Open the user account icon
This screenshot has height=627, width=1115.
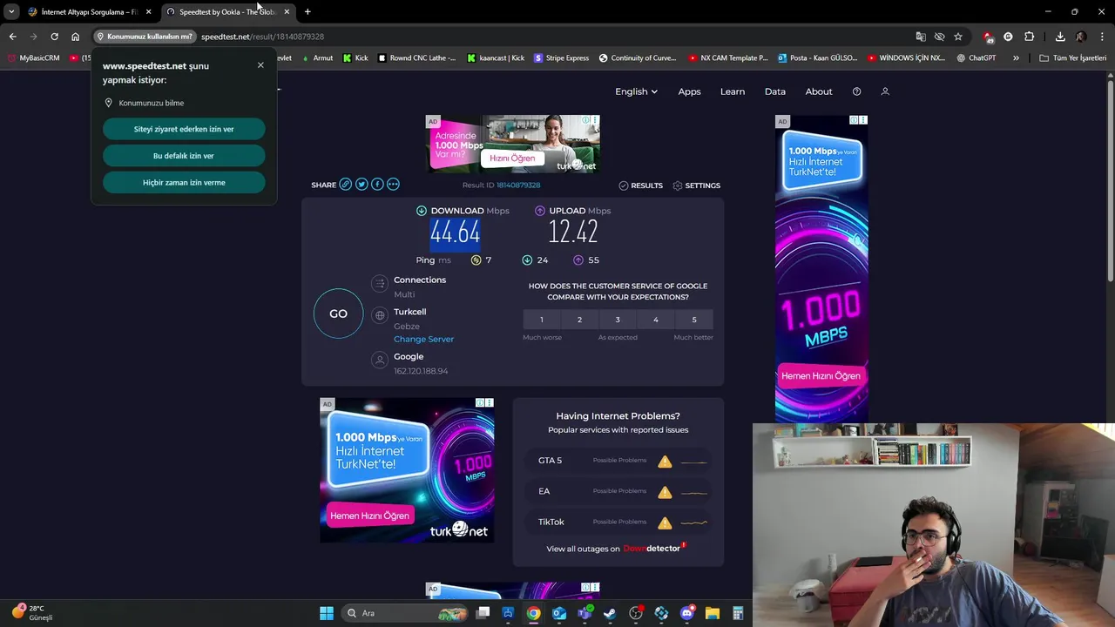click(x=885, y=91)
